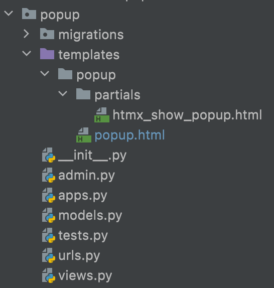Collapse the root popup folder chevron
This screenshot has height=288, width=274.
tap(9, 14)
